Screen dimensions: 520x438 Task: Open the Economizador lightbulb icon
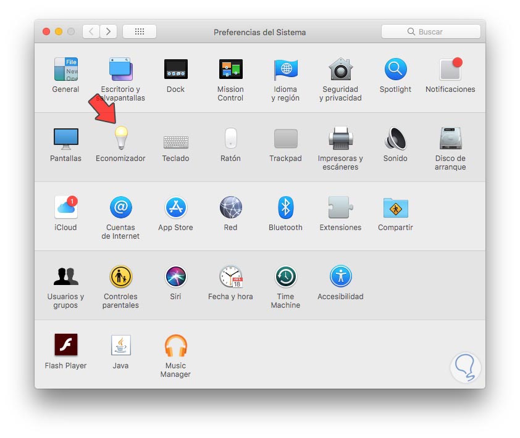[121, 138]
